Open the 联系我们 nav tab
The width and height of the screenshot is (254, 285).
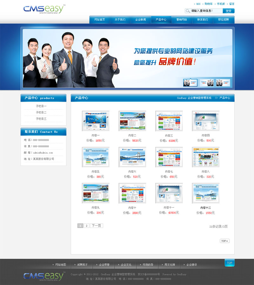203,20
